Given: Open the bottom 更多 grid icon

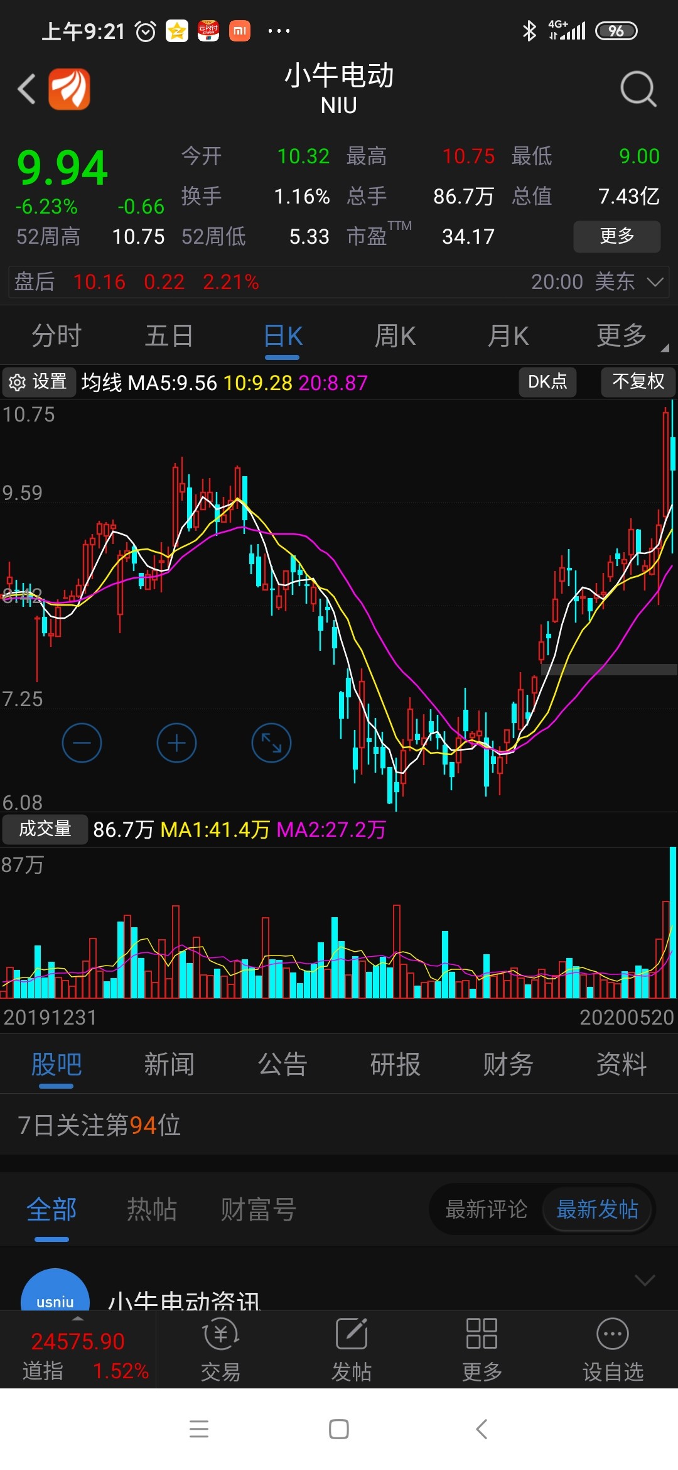Looking at the screenshot, I should (x=482, y=1349).
